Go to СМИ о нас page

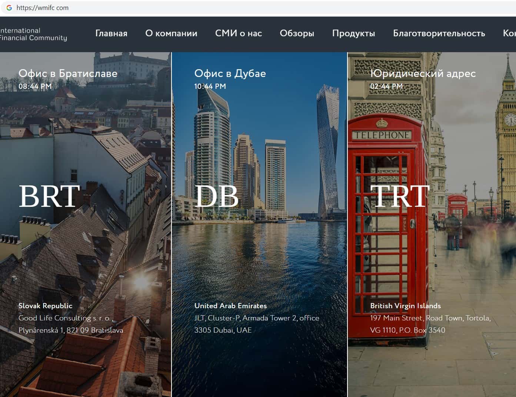coord(239,33)
